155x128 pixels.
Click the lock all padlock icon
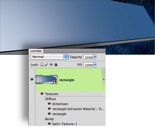(x=56, y=65)
